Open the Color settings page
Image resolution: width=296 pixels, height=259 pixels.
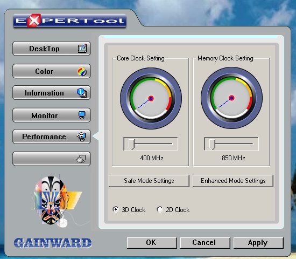coord(52,71)
